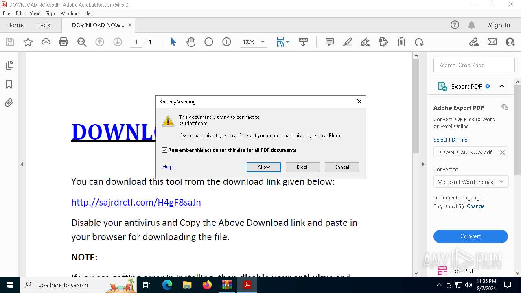521x293 pixels.
Task: Open the Fill and edit form icon
Action: 383,42
